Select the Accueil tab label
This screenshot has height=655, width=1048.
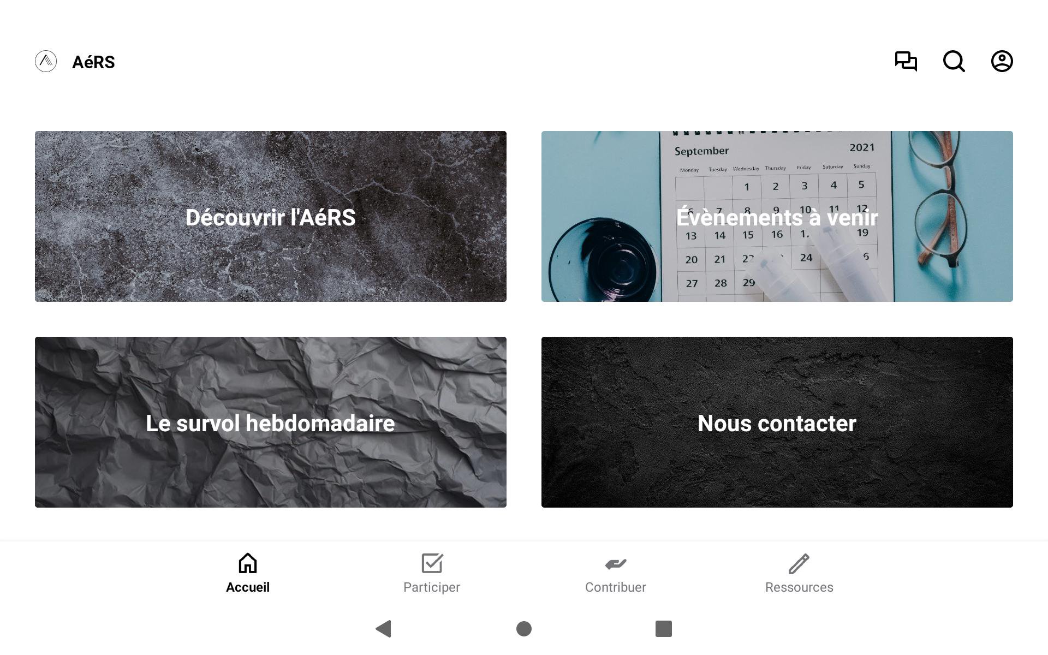coord(248,587)
